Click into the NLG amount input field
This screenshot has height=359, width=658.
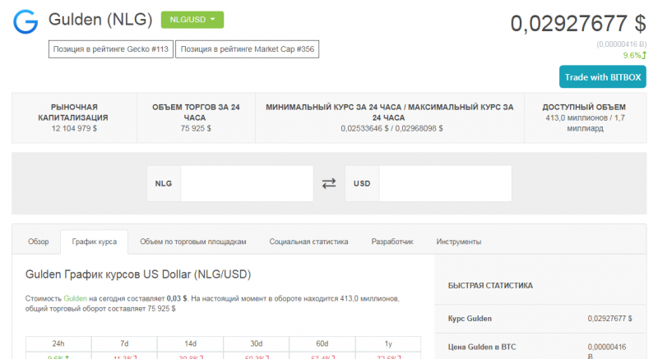click(247, 183)
